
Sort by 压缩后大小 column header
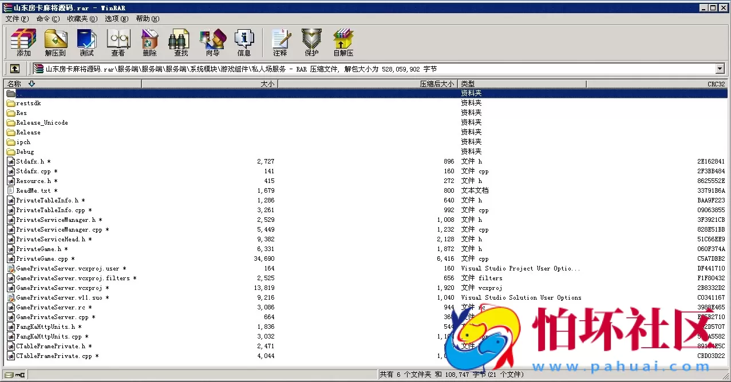tap(367, 83)
